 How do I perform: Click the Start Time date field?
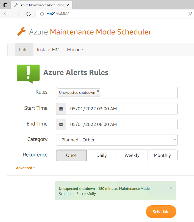click(x=122, y=109)
